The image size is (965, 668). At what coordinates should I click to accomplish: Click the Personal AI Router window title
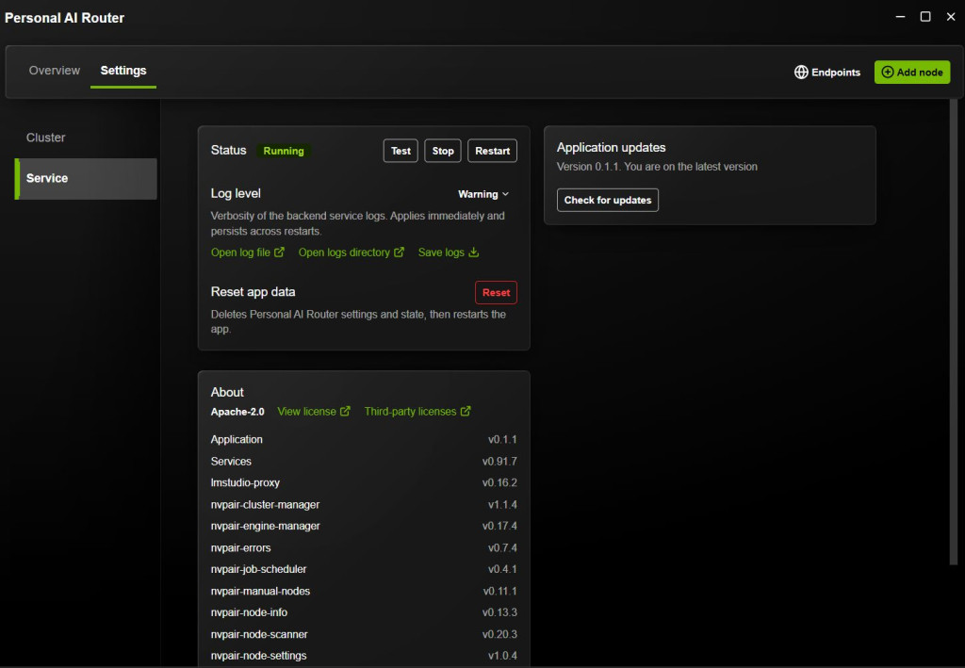(x=65, y=18)
